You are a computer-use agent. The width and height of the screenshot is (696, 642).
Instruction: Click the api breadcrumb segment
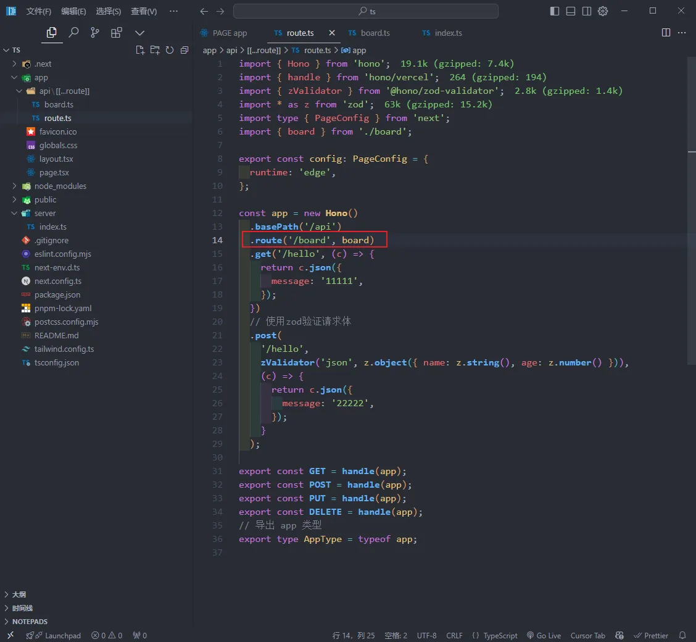click(x=232, y=51)
